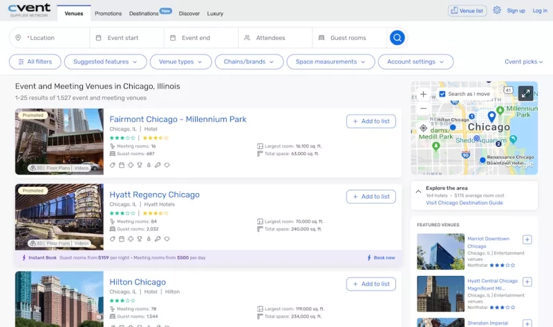Collapse the Explore the area panel

point(418,192)
